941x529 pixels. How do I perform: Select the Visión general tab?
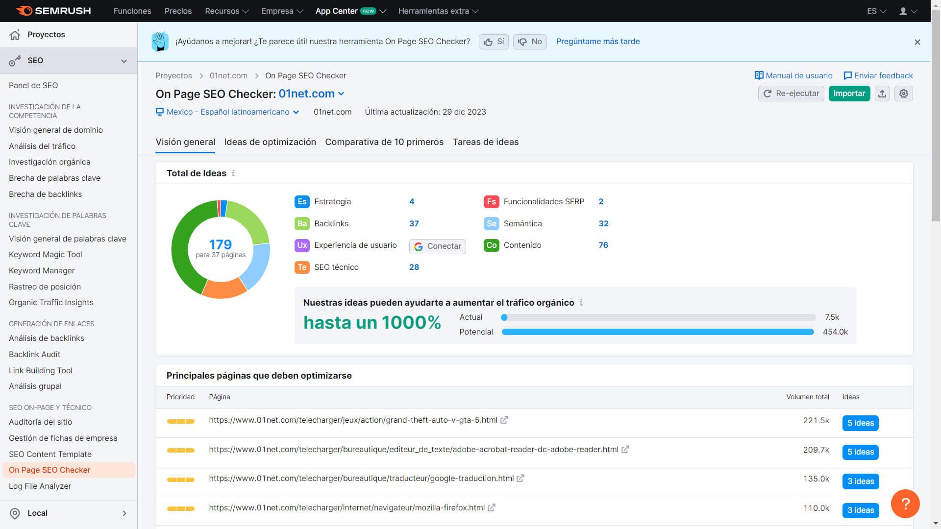[185, 142]
